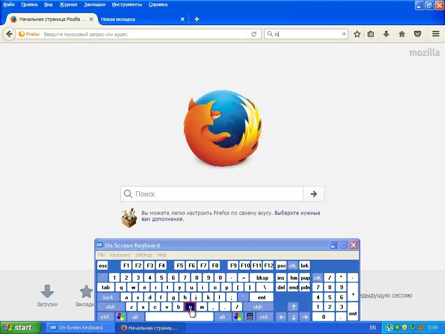Screen dimensions: 445x334
Task: Click the Загрузки download icon on start page
Action: (47, 292)
